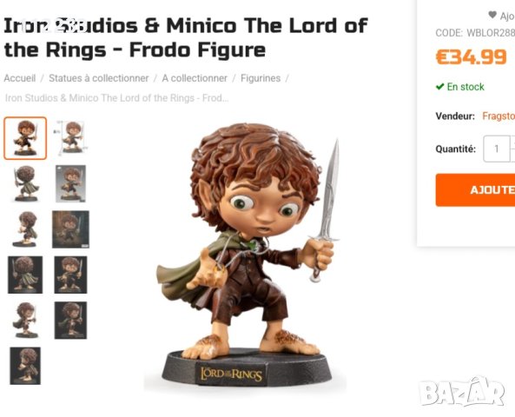515x417 pixels.
Task: Click the orange Ajouter cart button
Action: 475,190
